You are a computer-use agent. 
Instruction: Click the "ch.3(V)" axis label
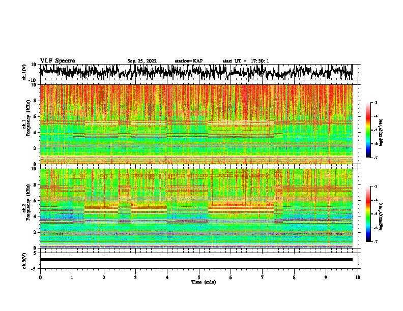pyautogui.click(x=24, y=261)
